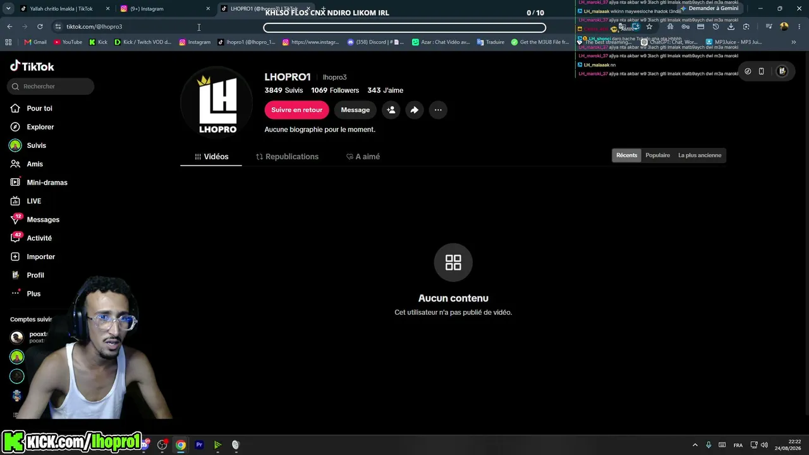Close the Yallah chritlo lmakla tab
Viewport: 809px width, 455px height.
(x=107, y=9)
